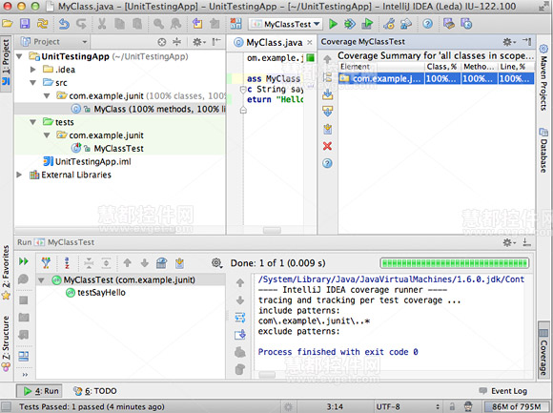This screenshot has height=413, width=553.
Task: Click the Redo toolbar arrow
Action: point(81,24)
